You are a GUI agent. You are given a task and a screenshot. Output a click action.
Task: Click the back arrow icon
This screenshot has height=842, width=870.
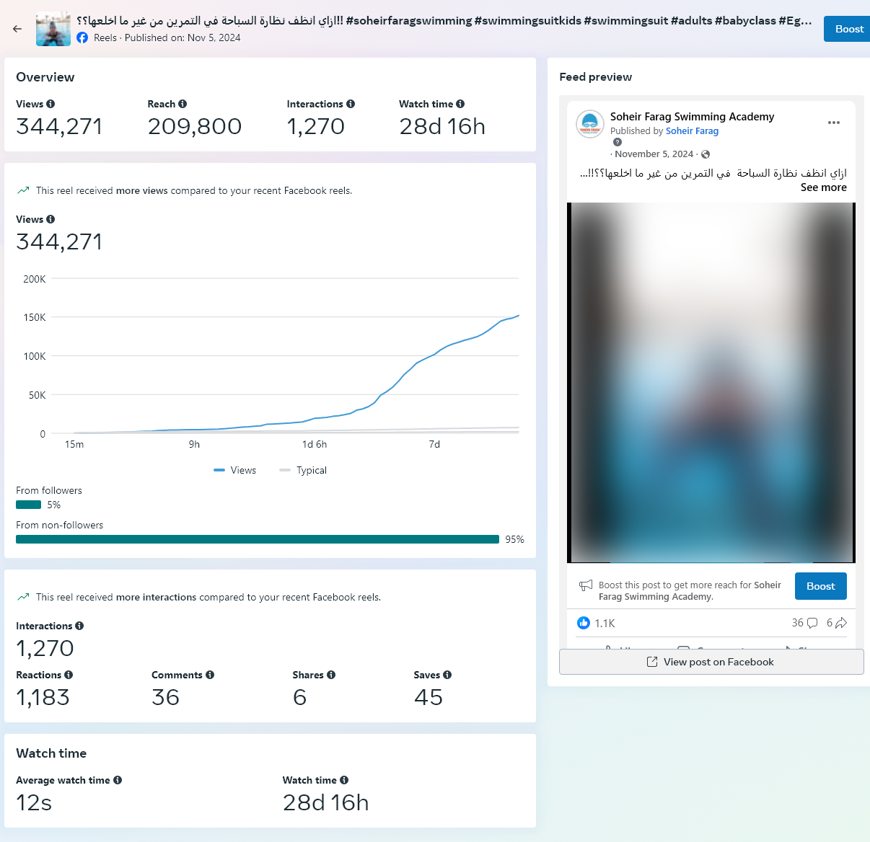(x=17, y=29)
